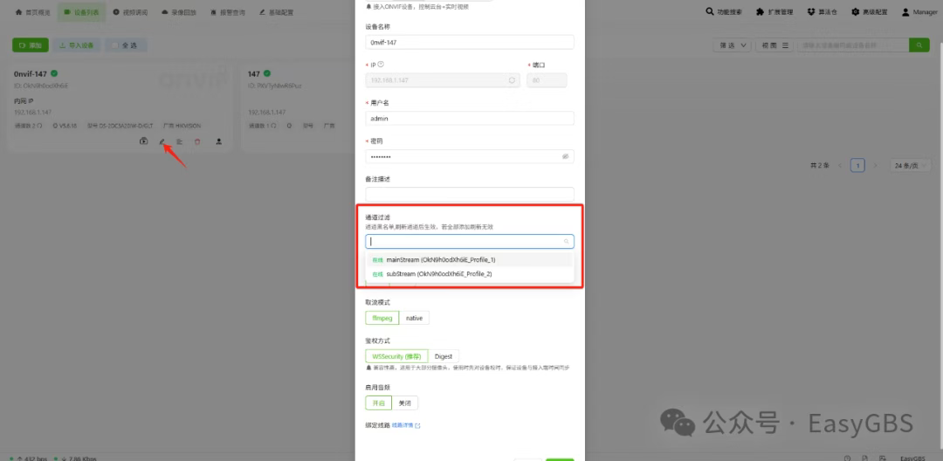Expand the 筛选 filter dropdown
The height and width of the screenshot is (461, 943).
[x=732, y=45]
